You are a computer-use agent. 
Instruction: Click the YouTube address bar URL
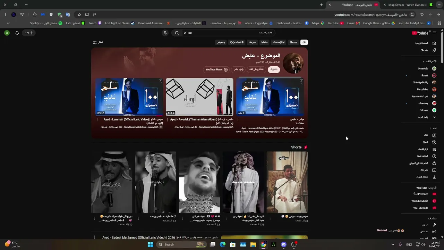[x=370, y=15]
